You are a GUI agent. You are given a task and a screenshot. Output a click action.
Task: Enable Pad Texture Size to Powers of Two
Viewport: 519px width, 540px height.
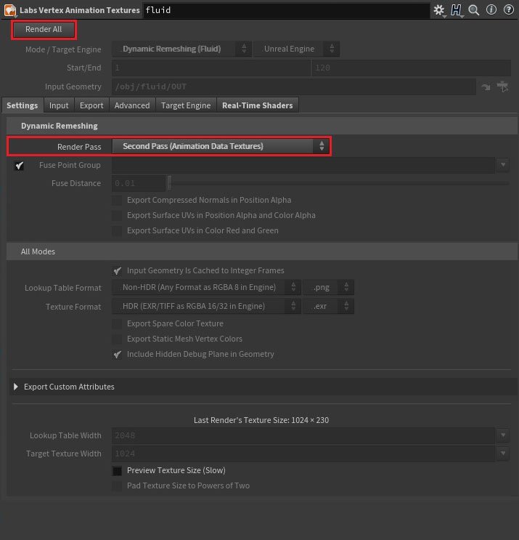117,485
